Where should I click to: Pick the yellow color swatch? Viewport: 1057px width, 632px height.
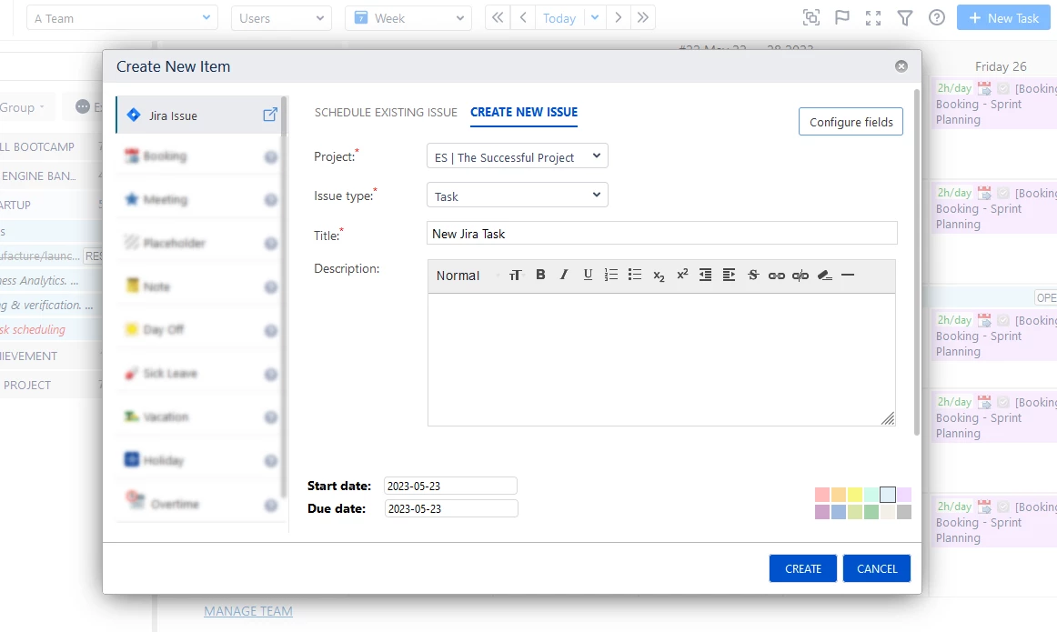tap(855, 495)
